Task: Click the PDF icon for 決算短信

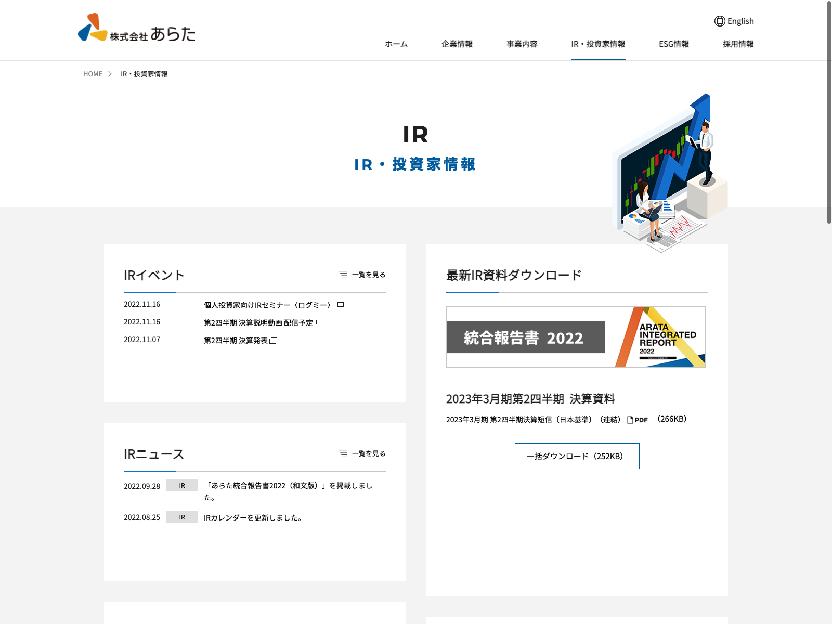Action: [x=638, y=420]
